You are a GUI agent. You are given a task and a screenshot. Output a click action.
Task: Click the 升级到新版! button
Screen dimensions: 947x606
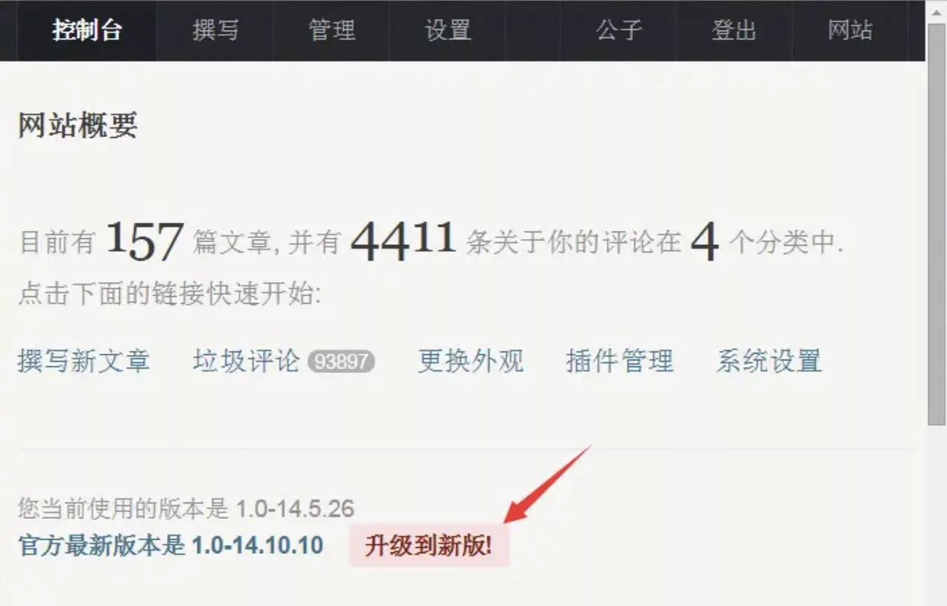(429, 546)
